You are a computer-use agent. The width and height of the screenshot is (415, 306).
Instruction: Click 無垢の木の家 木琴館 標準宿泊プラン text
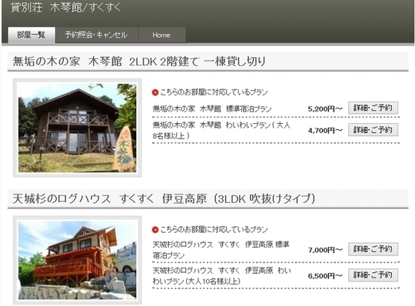212,109
